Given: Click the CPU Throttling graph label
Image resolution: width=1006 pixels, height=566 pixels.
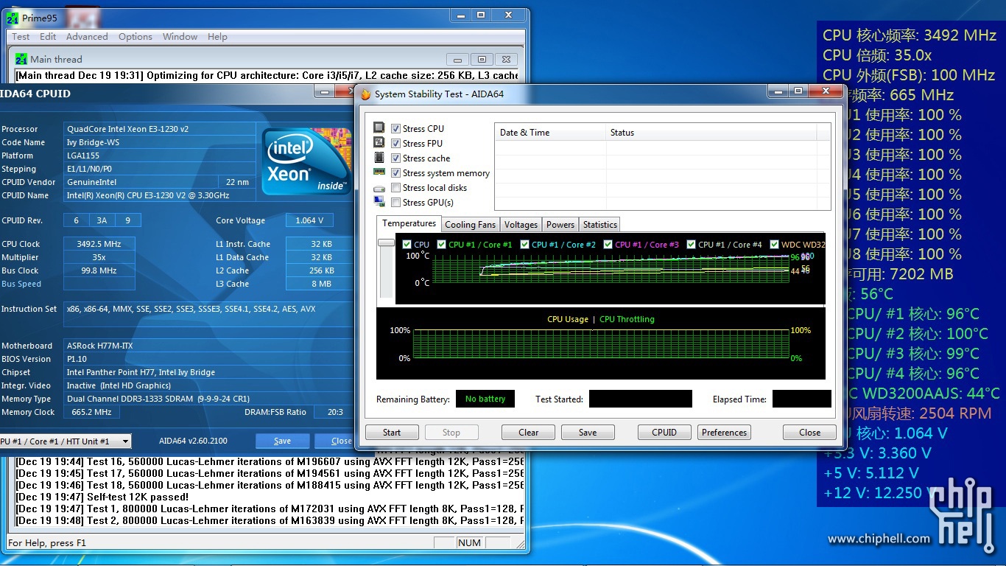Looking at the screenshot, I should (627, 319).
